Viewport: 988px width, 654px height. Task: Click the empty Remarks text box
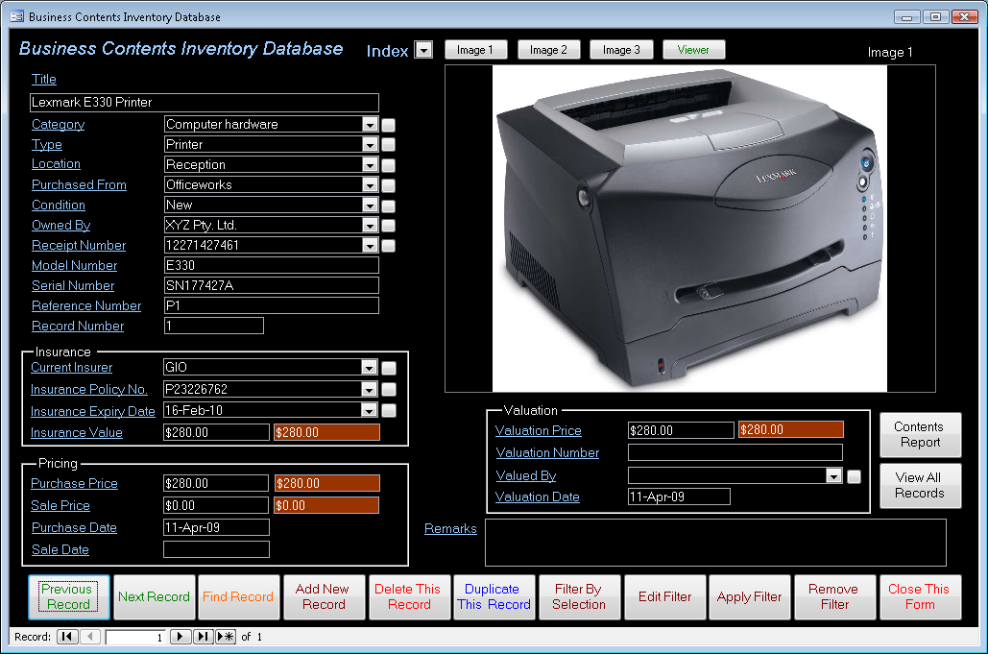[x=716, y=543]
